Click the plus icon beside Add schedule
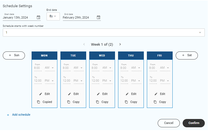This screenshot has width=212, height=132. 8,115
